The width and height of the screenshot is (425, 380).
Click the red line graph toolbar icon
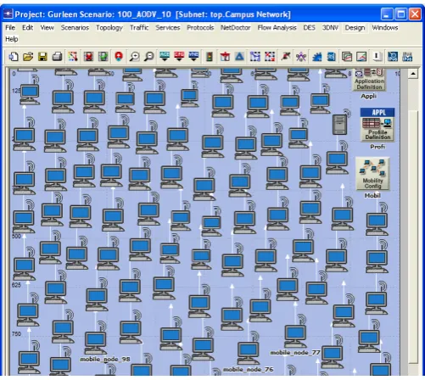(x=361, y=57)
